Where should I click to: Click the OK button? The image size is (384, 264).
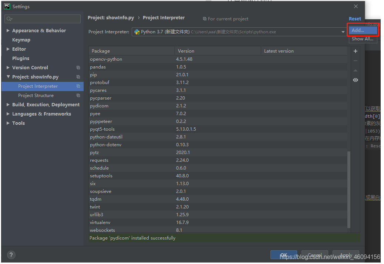pos(284,255)
